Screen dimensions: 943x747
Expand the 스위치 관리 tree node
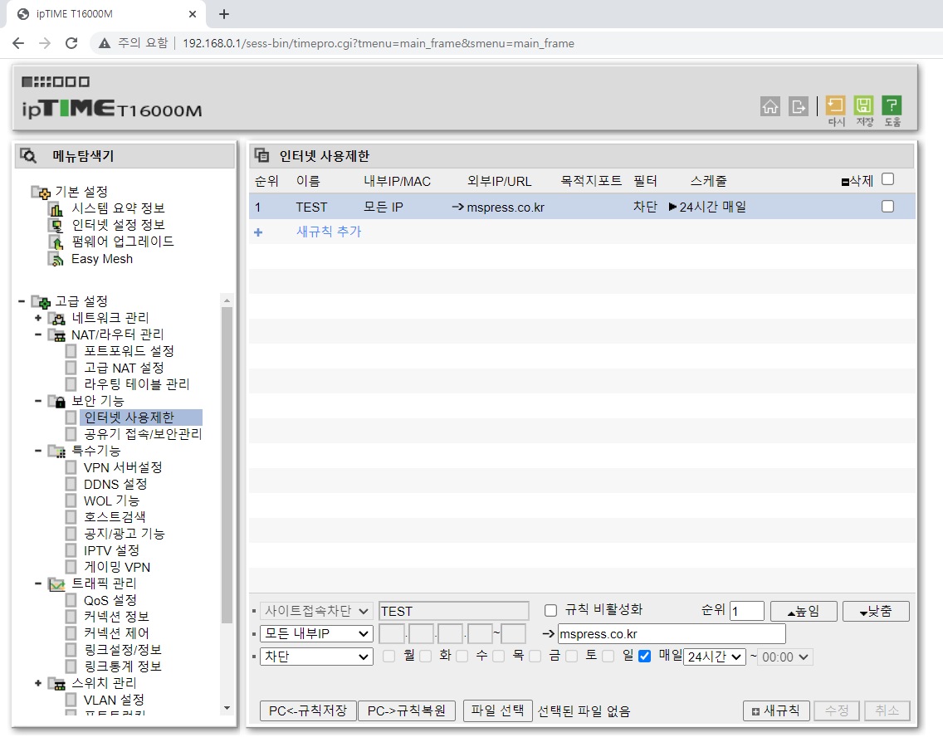(x=38, y=684)
